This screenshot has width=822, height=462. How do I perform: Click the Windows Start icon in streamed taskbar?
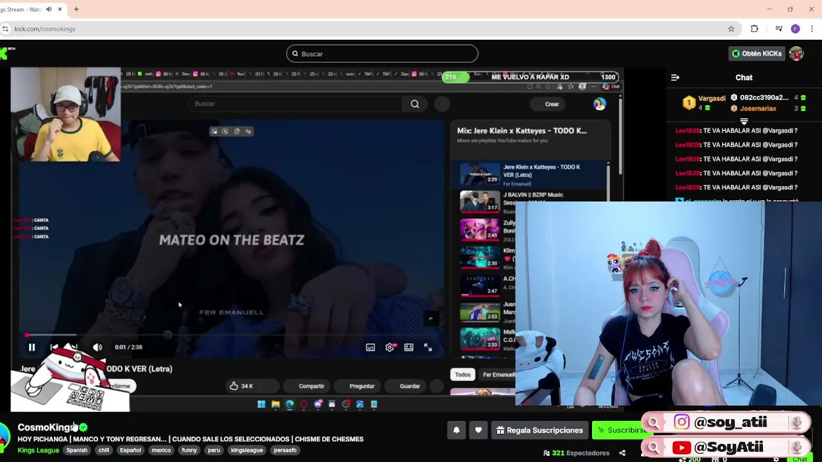coord(261,404)
